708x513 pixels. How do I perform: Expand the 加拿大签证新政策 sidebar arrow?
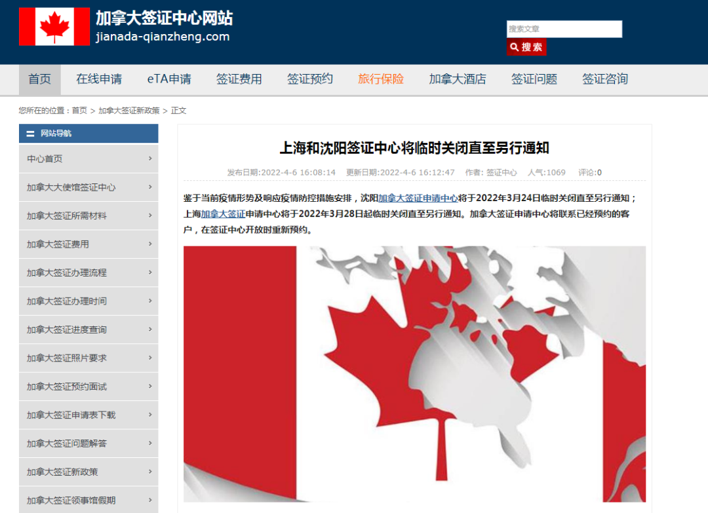coord(149,472)
